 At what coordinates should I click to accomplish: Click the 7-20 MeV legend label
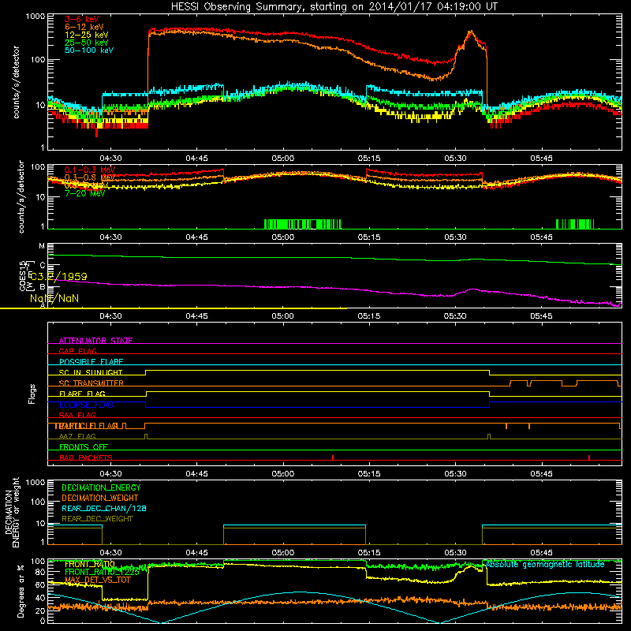(84, 193)
